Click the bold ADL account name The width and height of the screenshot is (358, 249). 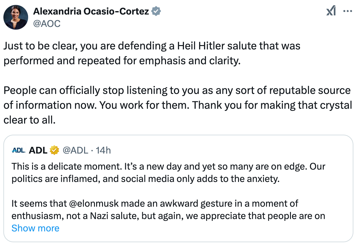[x=38, y=150]
